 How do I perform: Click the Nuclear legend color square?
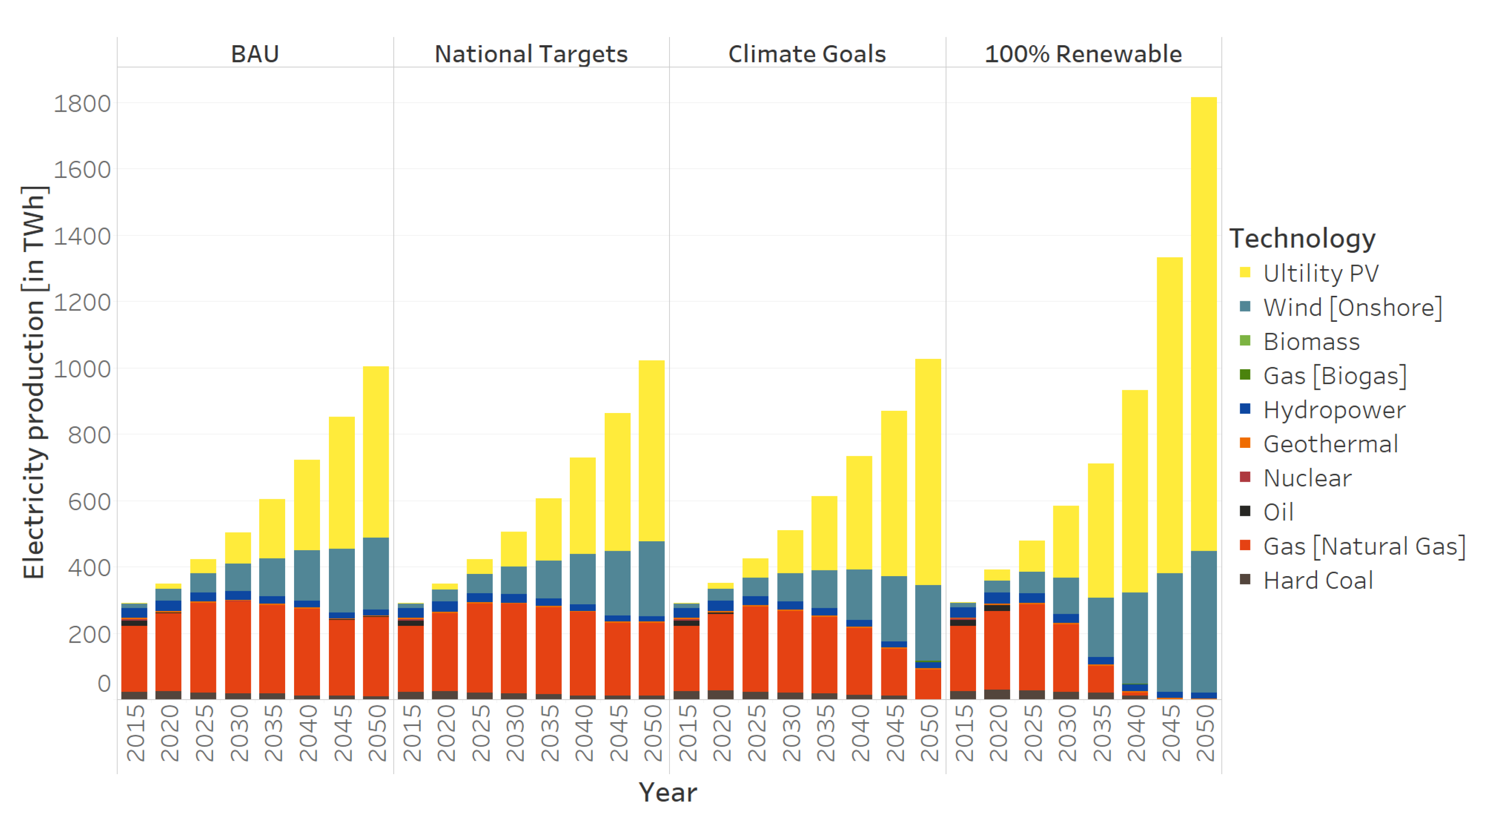click(1245, 477)
